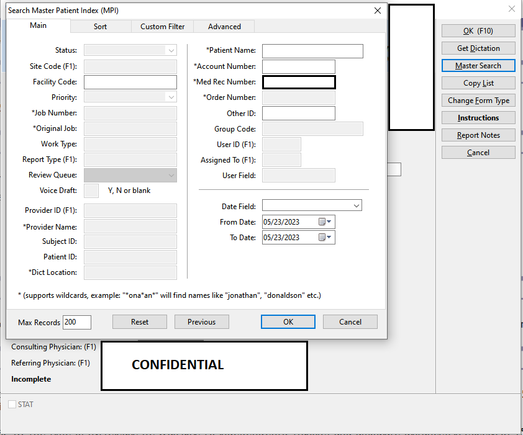The height and width of the screenshot is (435, 523).
Task: Open Report Notes
Action: coord(478,135)
